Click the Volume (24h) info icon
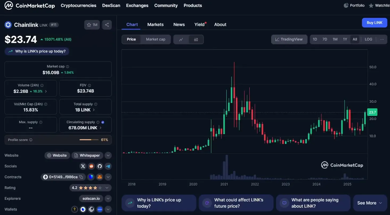Screen dimensions: 390x215 pyautogui.click(x=42, y=85)
